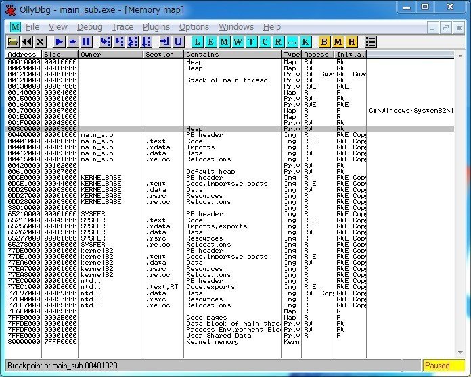Click the Options list toolbar icon
The image size is (471, 377).
[371, 42]
